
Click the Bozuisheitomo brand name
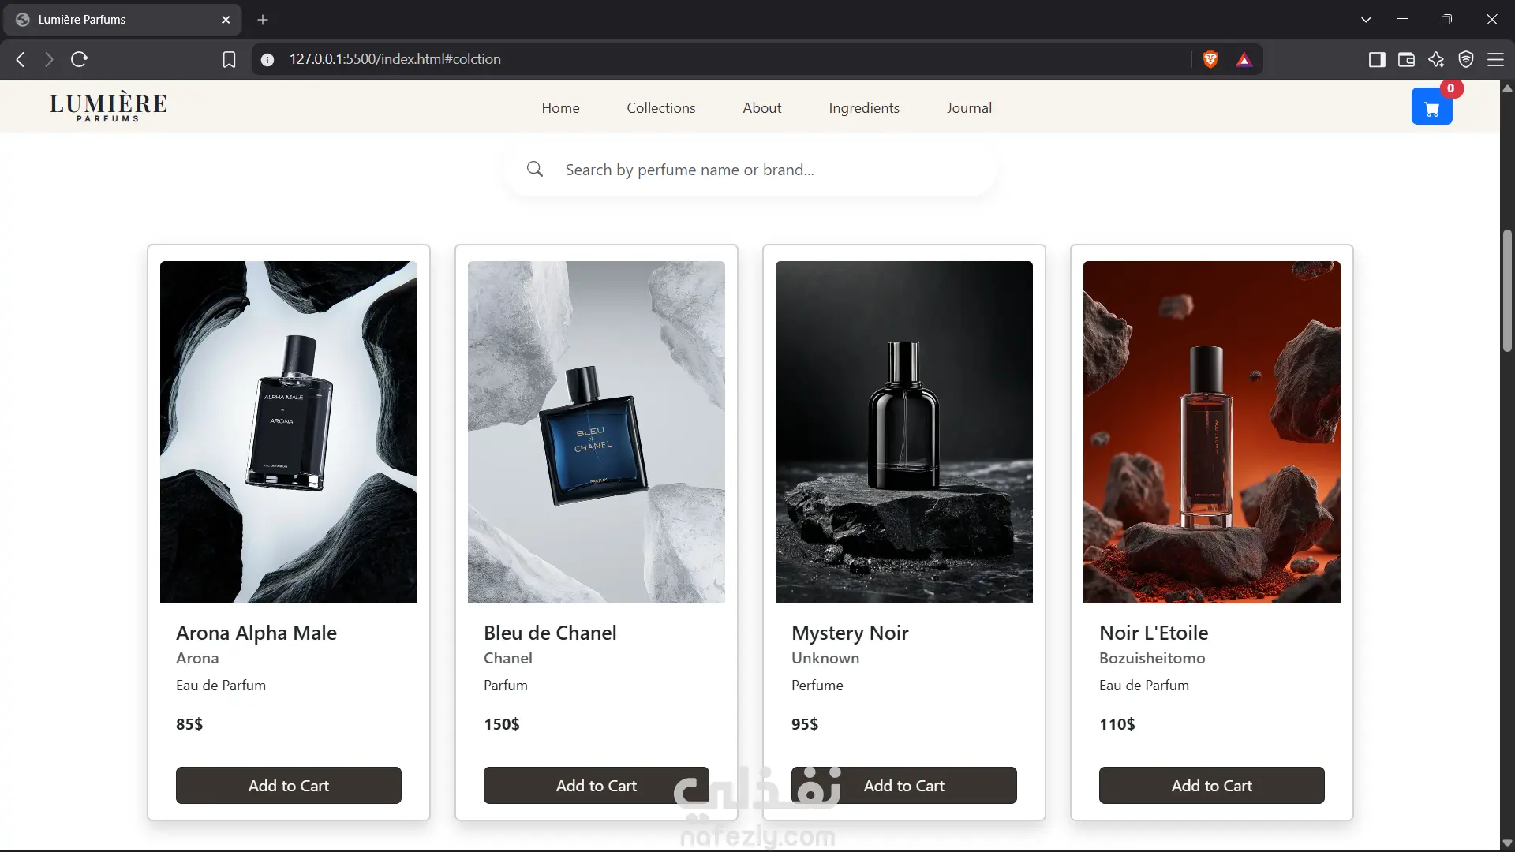[x=1152, y=658]
